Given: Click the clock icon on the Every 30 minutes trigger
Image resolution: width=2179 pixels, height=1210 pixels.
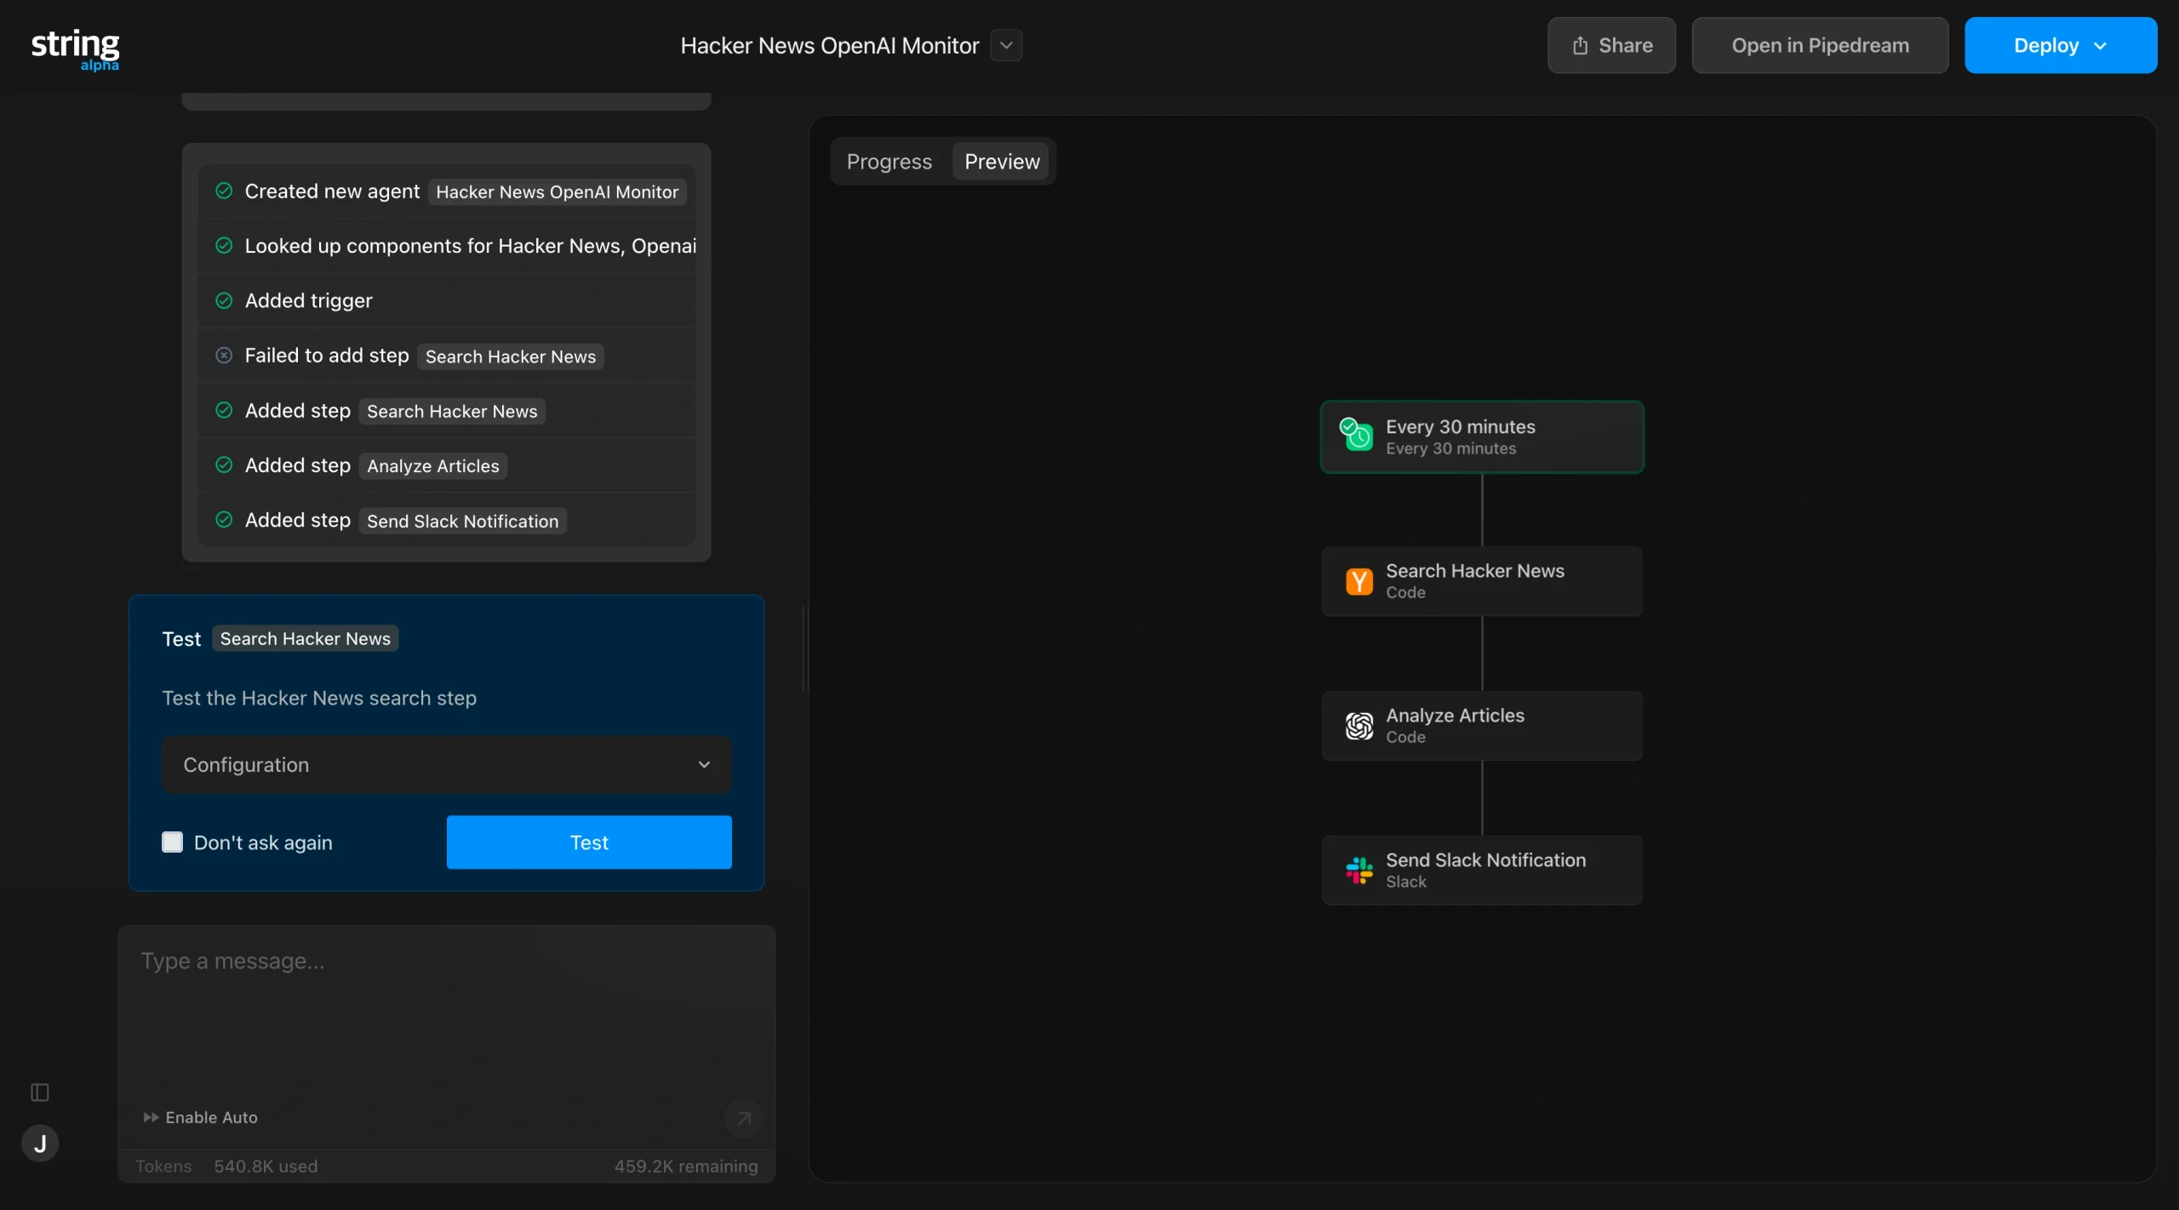Looking at the screenshot, I should [1356, 436].
